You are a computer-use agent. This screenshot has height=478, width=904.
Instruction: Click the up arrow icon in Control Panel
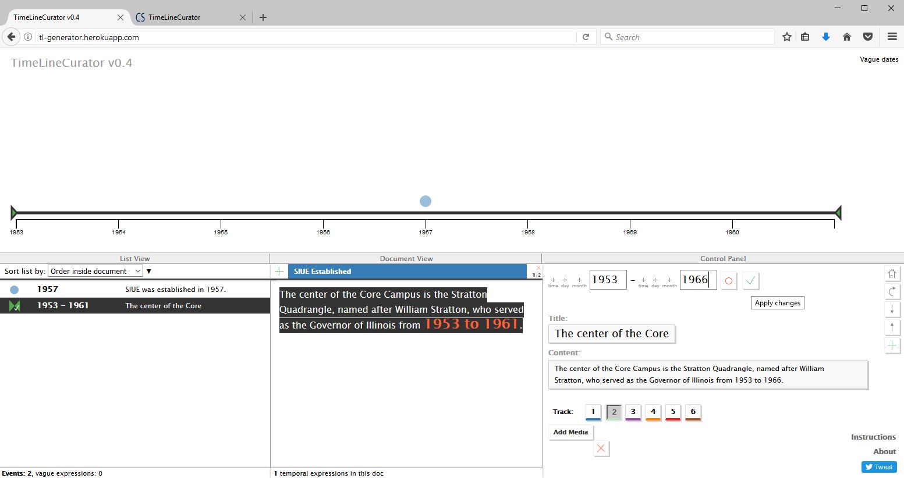pyautogui.click(x=892, y=327)
